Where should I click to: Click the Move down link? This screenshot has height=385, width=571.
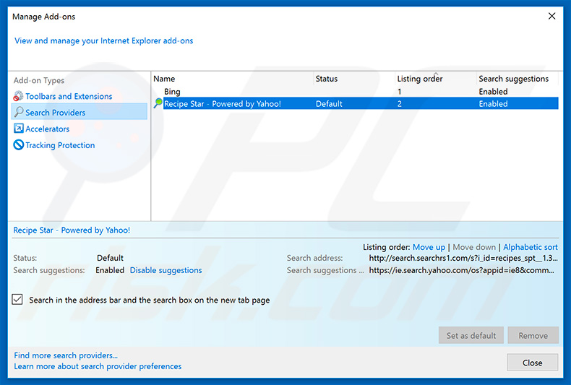pyautogui.click(x=474, y=247)
